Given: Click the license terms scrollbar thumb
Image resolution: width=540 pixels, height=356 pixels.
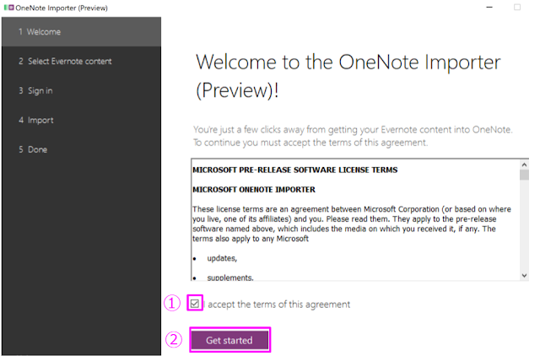Looking at the screenshot, I should click(524, 175).
